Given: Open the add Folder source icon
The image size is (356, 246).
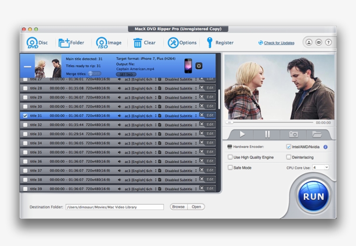Looking at the screenshot, I should [x=64, y=43].
